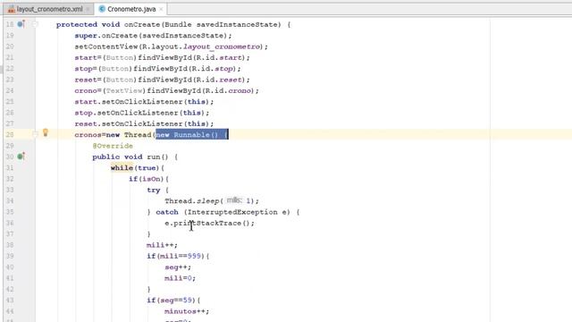Click line number 21 in the gutter

coord(10,57)
